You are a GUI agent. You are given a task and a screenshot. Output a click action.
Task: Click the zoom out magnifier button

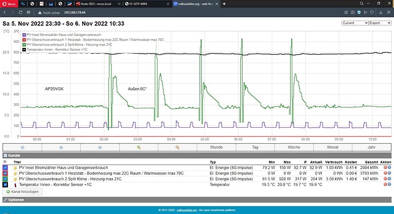tap(178, 147)
